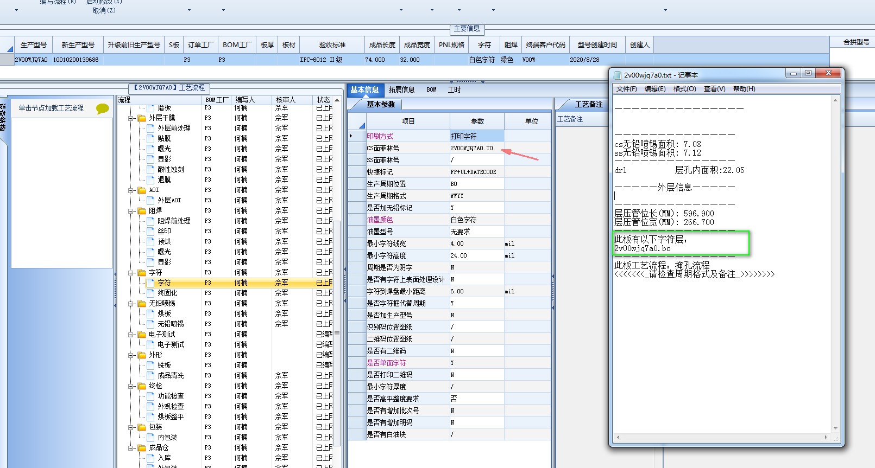The height and width of the screenshot is (468, 875).
Task: Switch to the BOM tab
Action: [x=431, y=89]
